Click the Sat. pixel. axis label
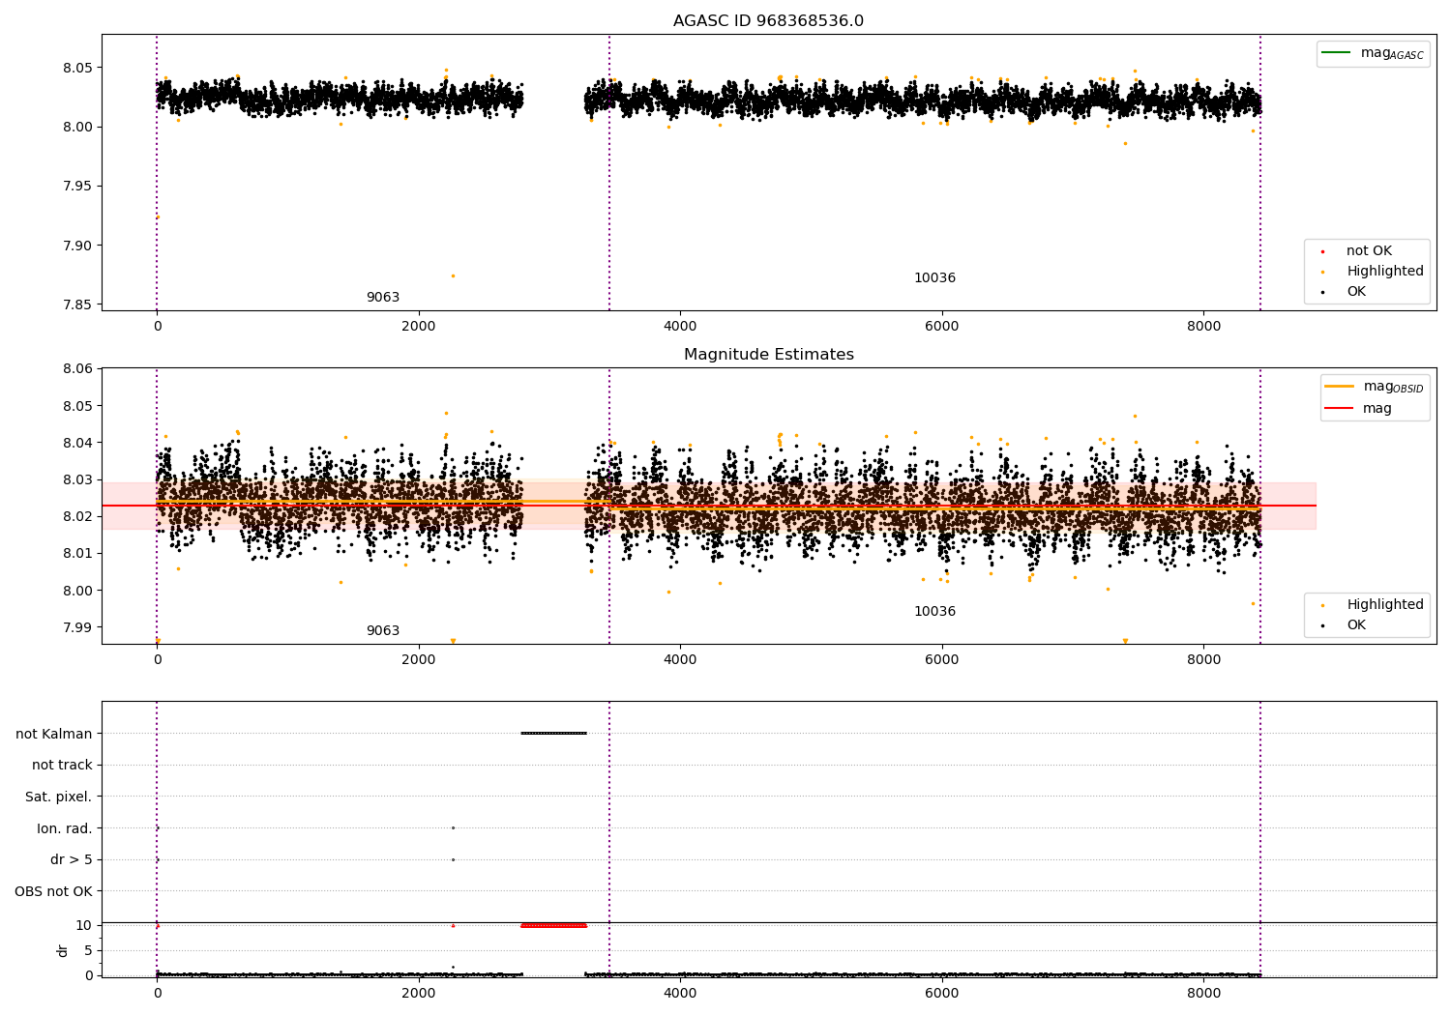Screen dimensions: 1451x1015 pos(59,797)
